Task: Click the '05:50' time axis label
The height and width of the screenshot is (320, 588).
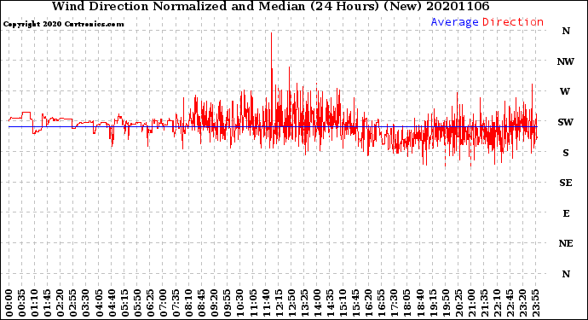Action: [x=137, y=303]
